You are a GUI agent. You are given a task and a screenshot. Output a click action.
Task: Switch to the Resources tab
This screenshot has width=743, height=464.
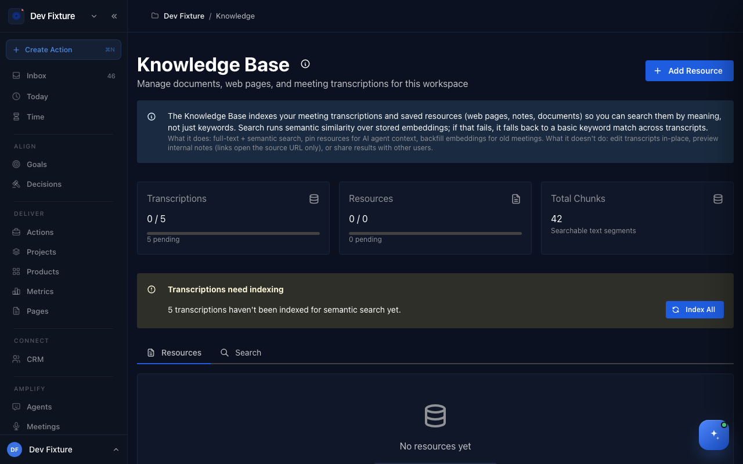(174, 353)
